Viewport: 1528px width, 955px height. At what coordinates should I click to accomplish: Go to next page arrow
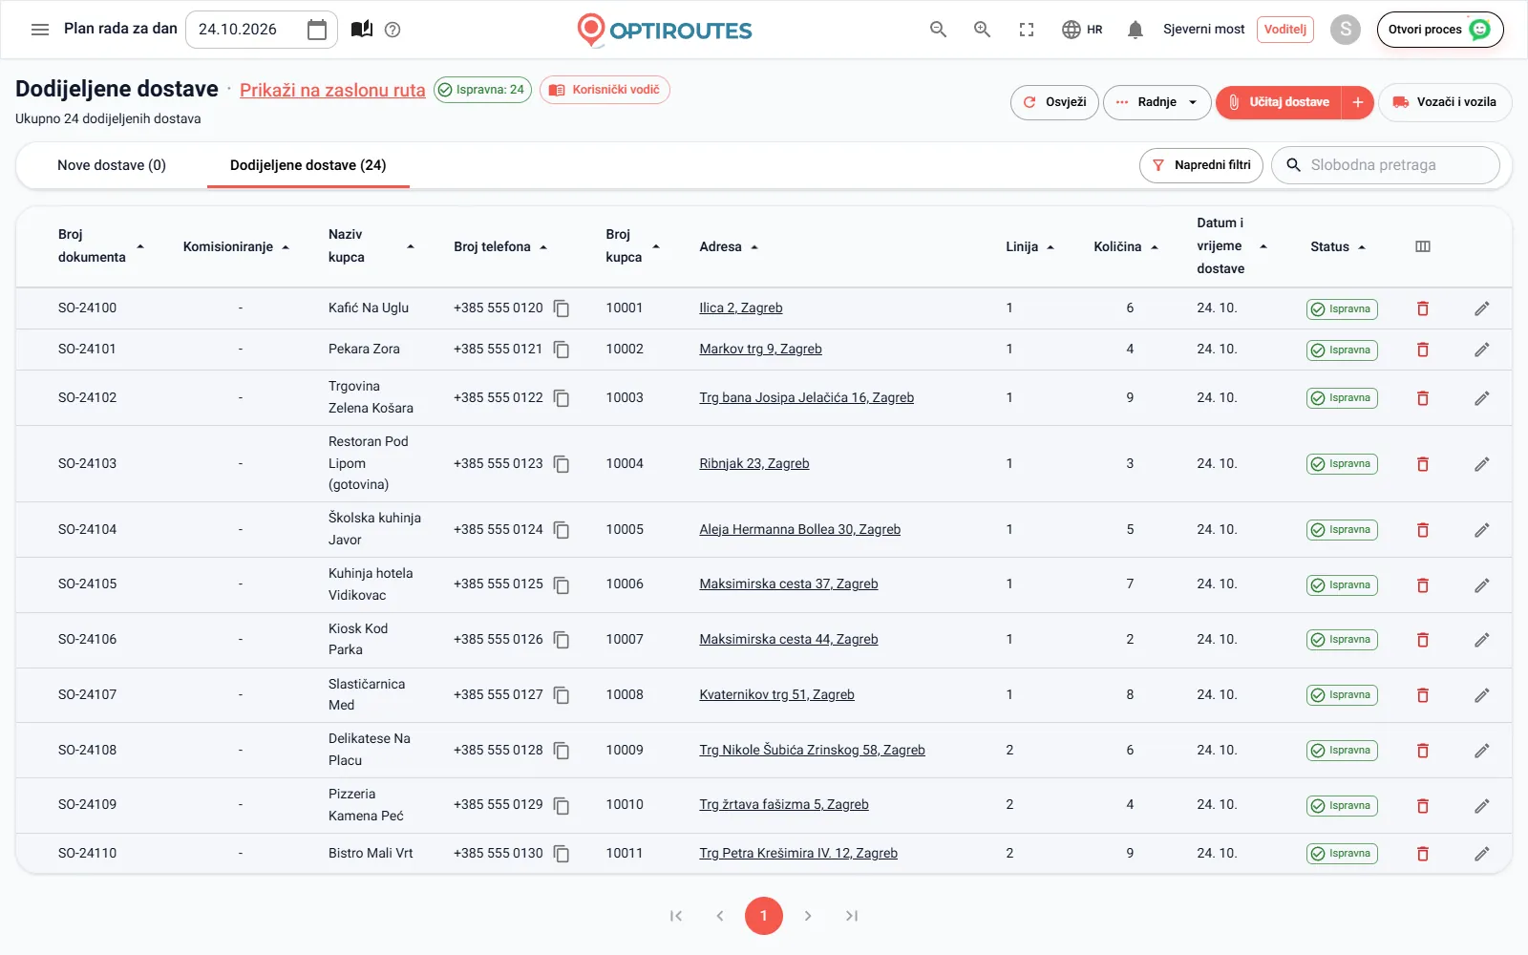click(808, 916)
